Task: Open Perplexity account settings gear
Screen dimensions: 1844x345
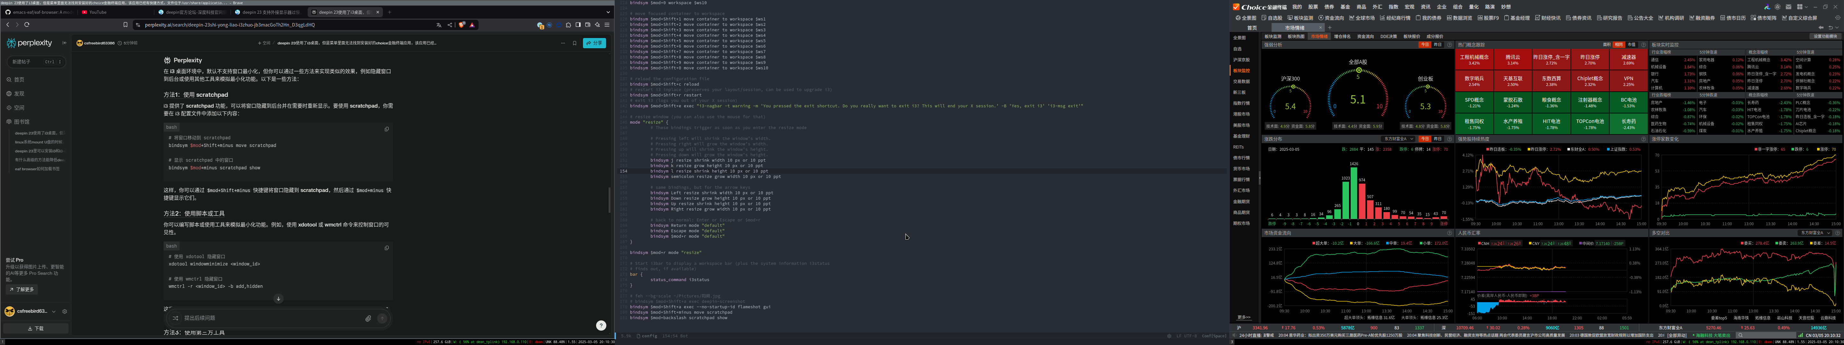Action: click(64, 311)
